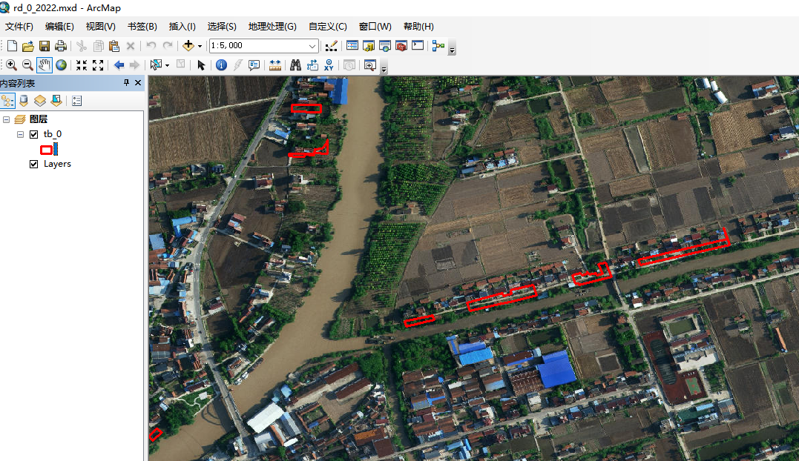The width and height of the screenshot is (799, 461).
Task: Open the 书签(B) menu
Action: [x=142, y=27]
